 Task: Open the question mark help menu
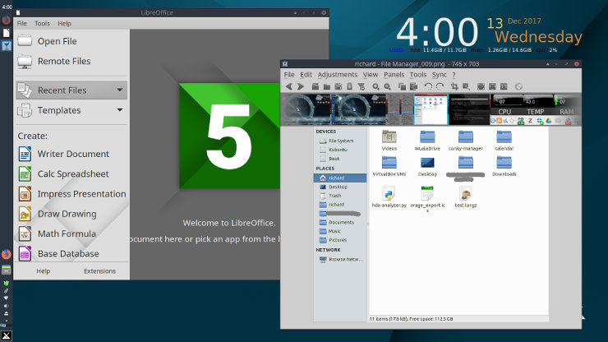pos(454,75)
